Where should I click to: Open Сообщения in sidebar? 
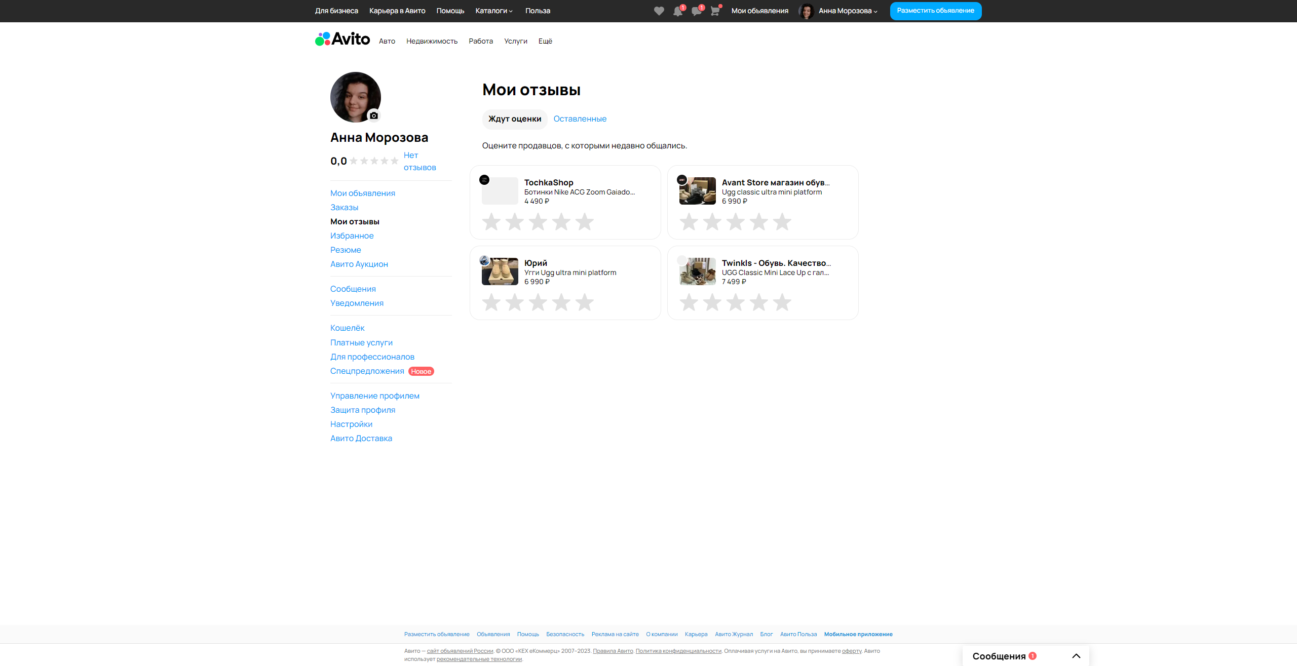pos(353,289)
